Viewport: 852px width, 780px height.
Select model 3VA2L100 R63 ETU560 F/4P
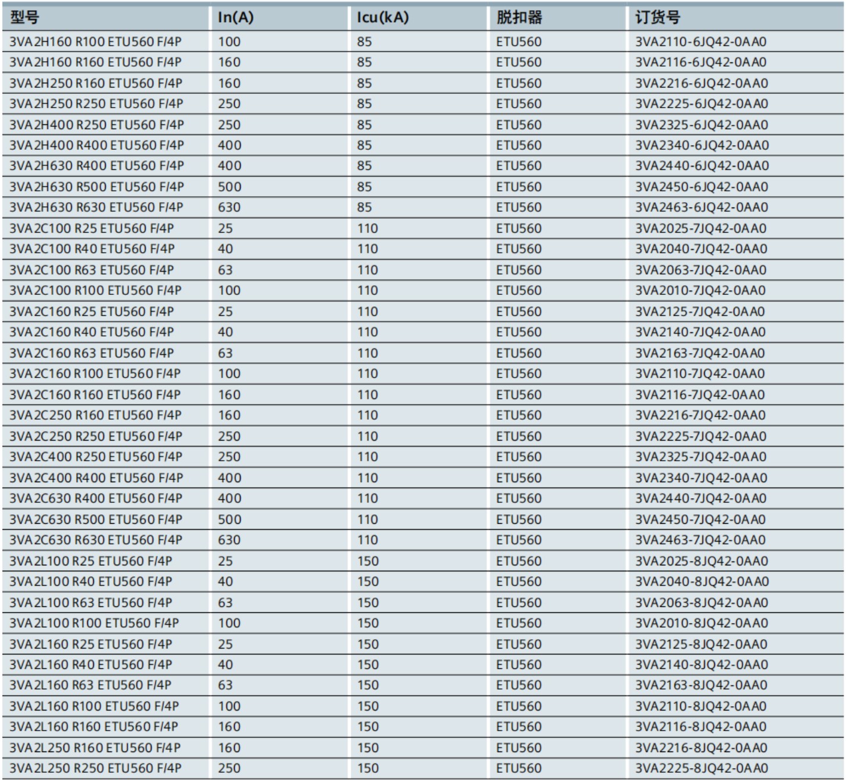point(91,603)
